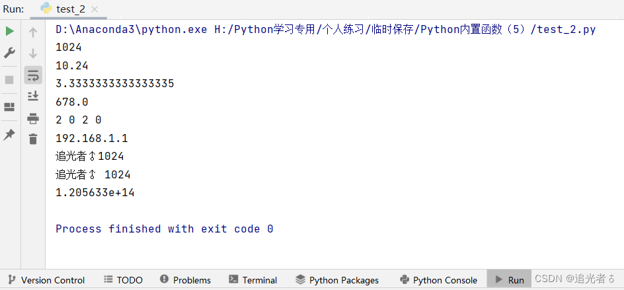The image size is (624, 290).
Task: Open the Python Console tool window
Action: 438,280
